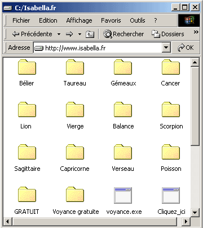203x228 pixels.
Task: Select the Cliquez_ici application icon
Action: tap(171, 195)
